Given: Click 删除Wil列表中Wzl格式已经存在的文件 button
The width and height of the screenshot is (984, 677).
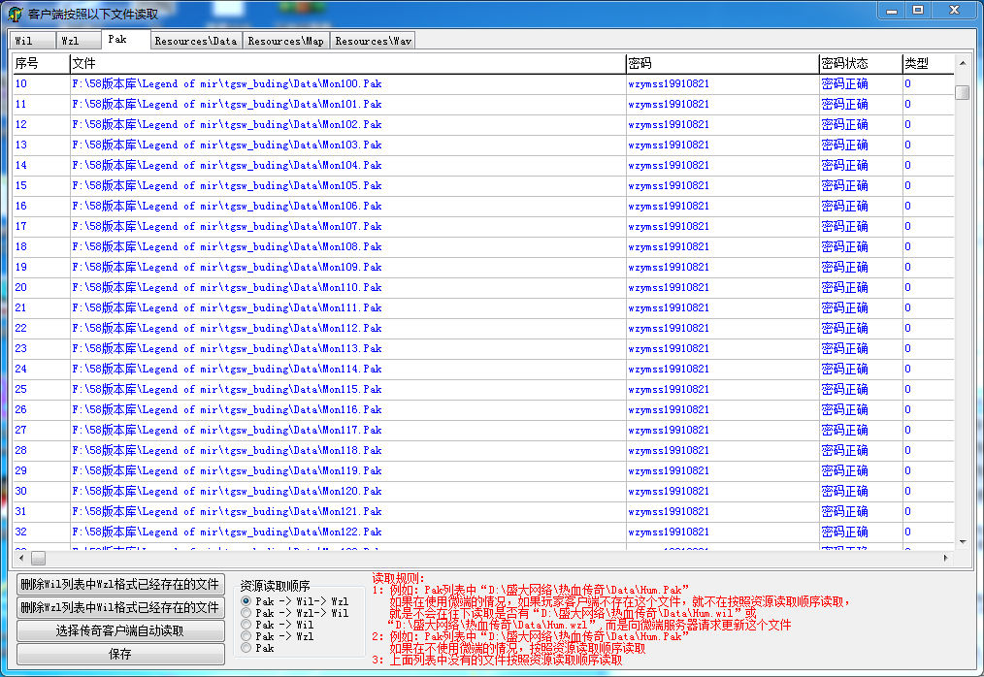Looking at the screenshot, I should click(120, 584).
